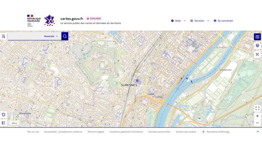Viewport: 262px width, 147px height.
Task: Open Plan du site link
Action: (33, 132)
